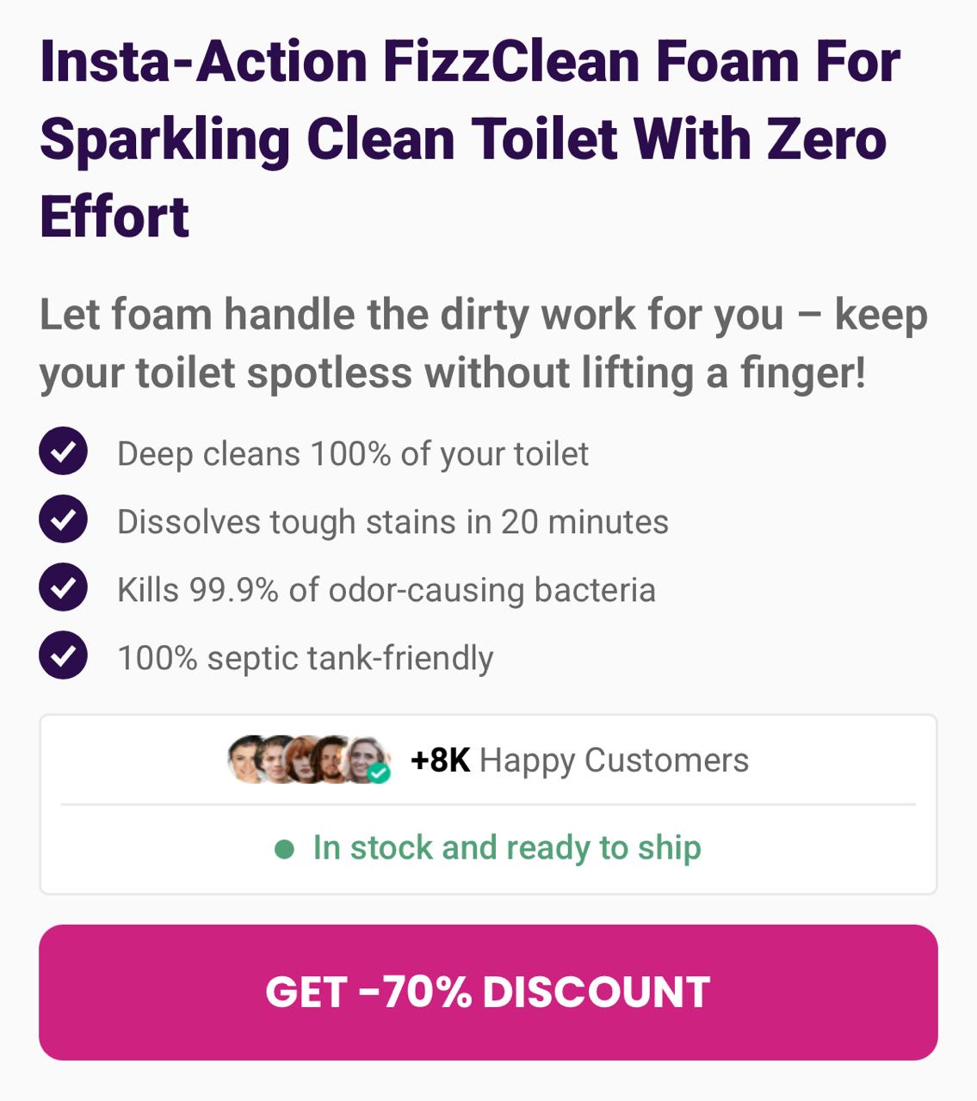Viewport: 977px width, 1101px height.
Task: Click Deep cleans 100% of your toilet
Action: pos(353,454)
